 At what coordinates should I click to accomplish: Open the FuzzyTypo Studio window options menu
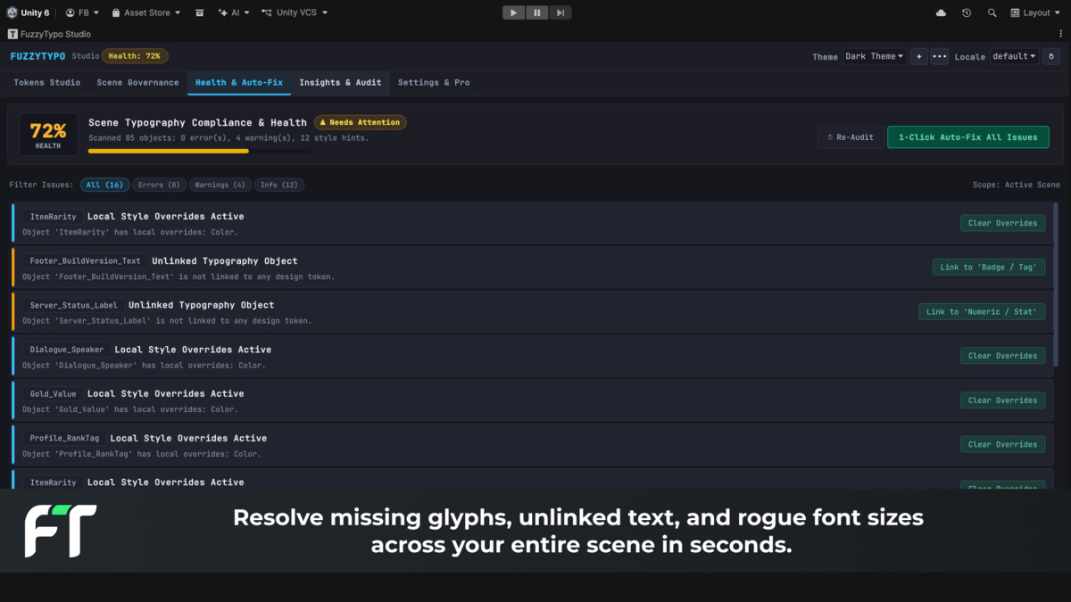pyautogui.click(x=1060, y=34)
